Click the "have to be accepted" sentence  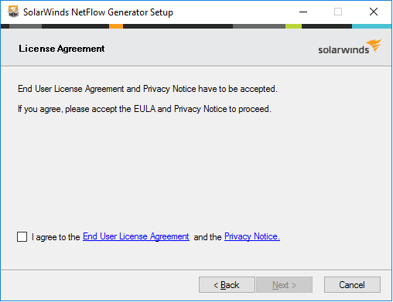(148, 89)
